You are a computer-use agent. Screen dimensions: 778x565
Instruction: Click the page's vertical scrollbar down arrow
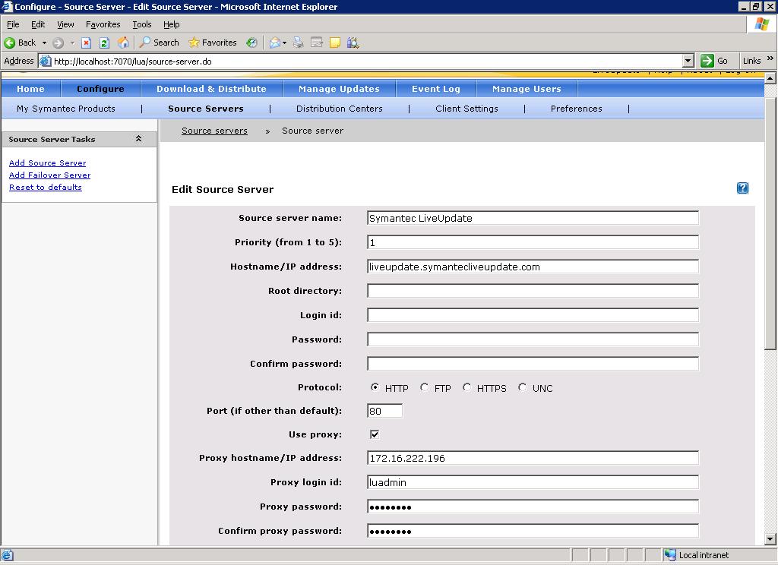coord(770,539)
